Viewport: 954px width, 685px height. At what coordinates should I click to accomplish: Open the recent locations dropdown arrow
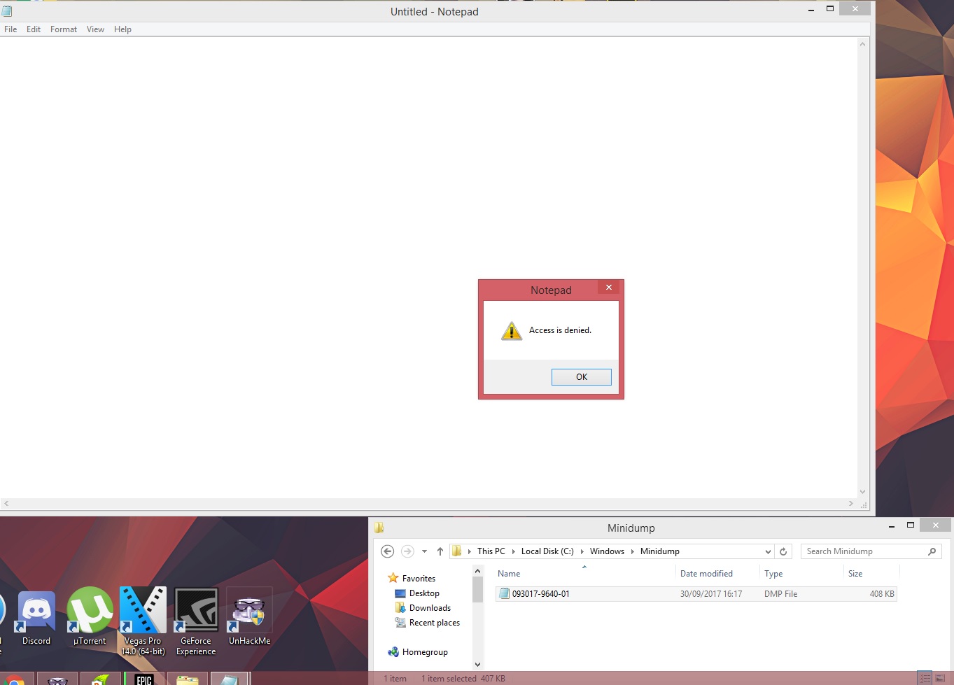click(424, 551)
